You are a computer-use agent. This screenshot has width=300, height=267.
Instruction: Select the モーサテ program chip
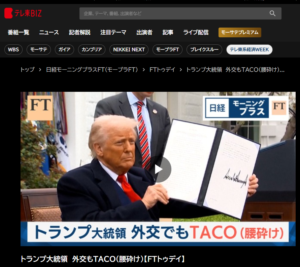point(39,49)
